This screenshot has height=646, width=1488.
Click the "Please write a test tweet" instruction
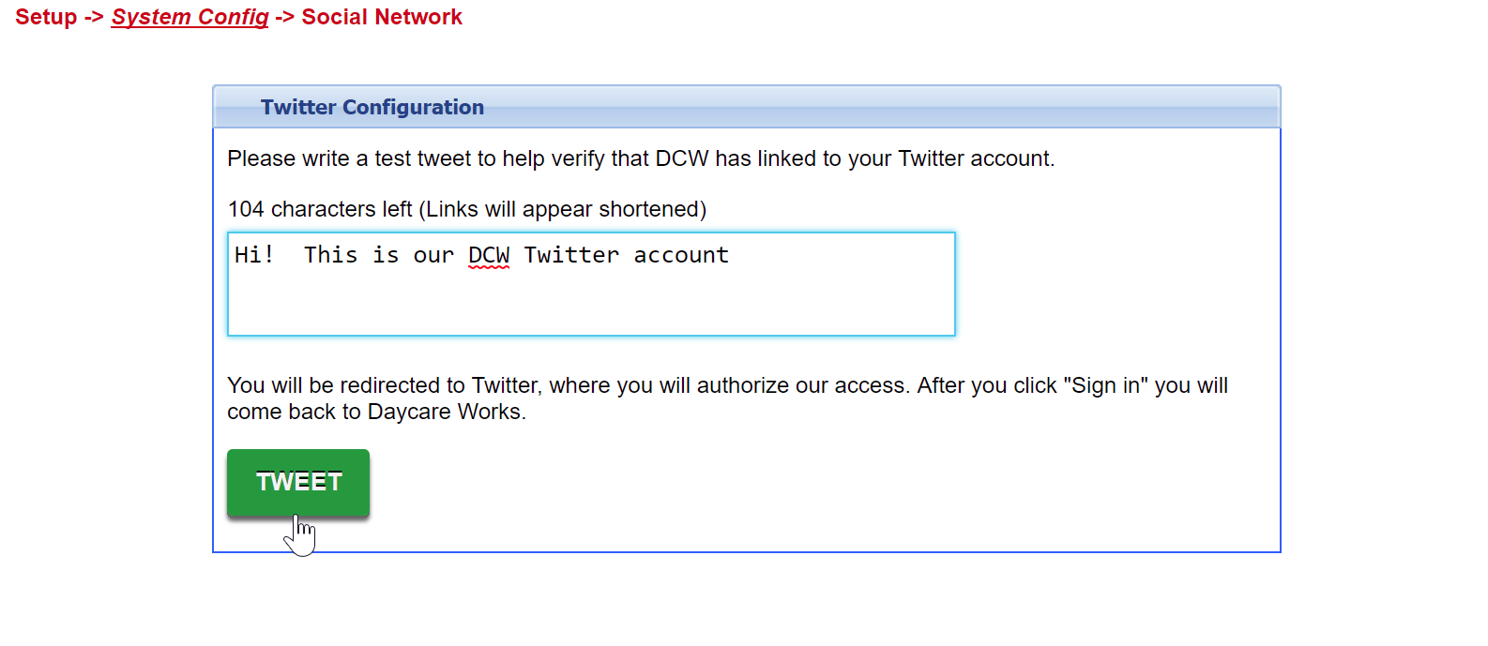640,158
